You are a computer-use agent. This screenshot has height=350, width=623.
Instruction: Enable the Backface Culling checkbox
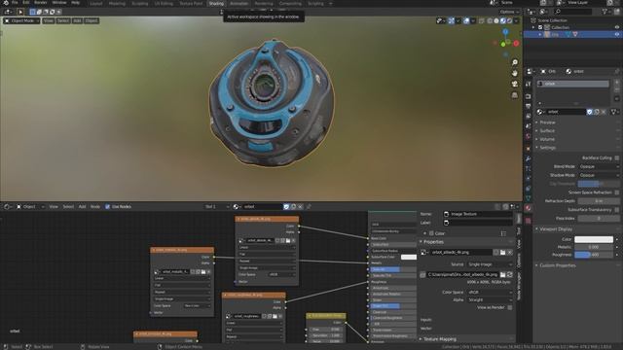pyautogui.click(x=616, y=157)
